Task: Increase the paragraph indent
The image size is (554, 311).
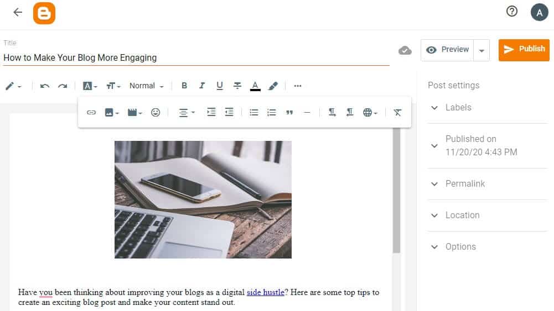Action: [x=211, y=112]
